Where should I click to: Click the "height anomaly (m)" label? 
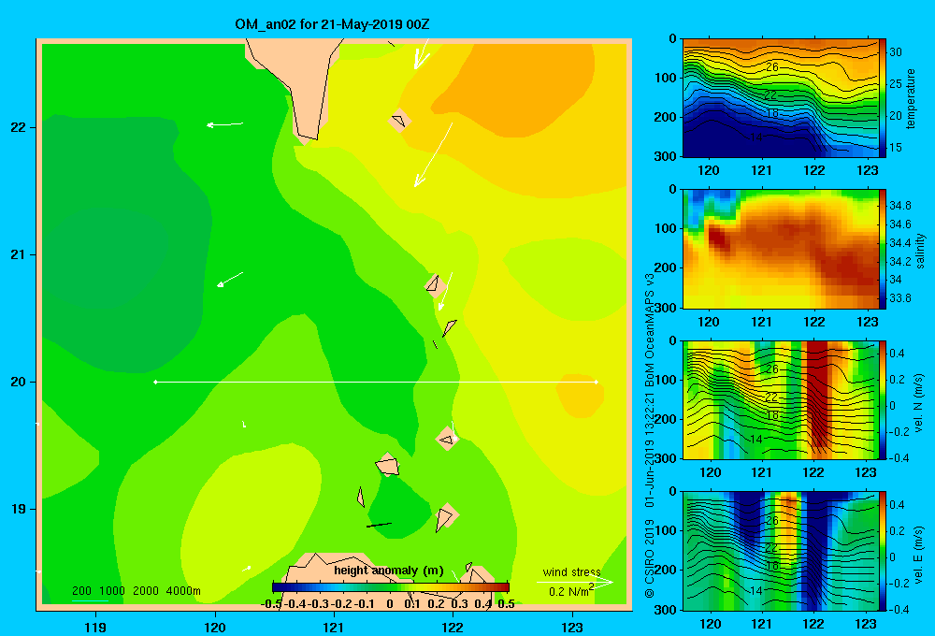point(389,571)
